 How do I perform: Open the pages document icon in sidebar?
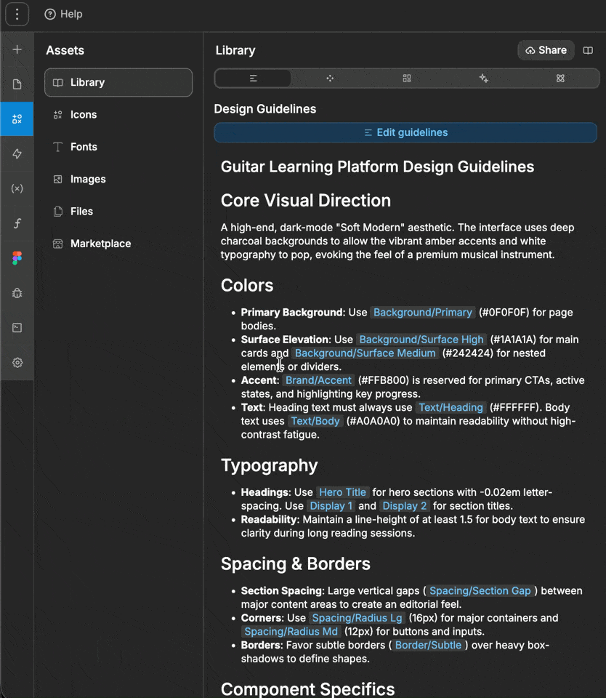(x=17, y=84)
